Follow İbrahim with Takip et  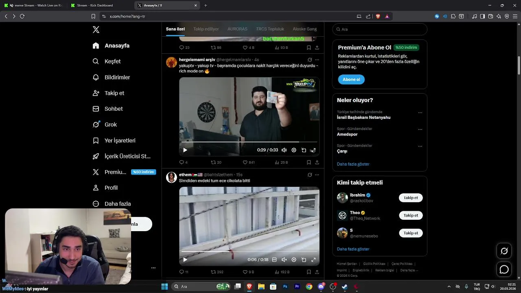point(411,198)
